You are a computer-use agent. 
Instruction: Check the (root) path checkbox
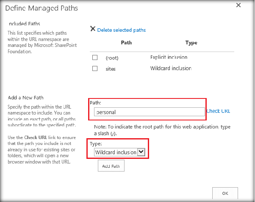95,57
